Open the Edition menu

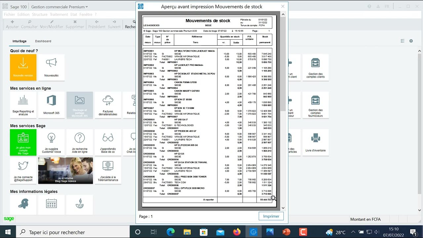tap(23, 15)
